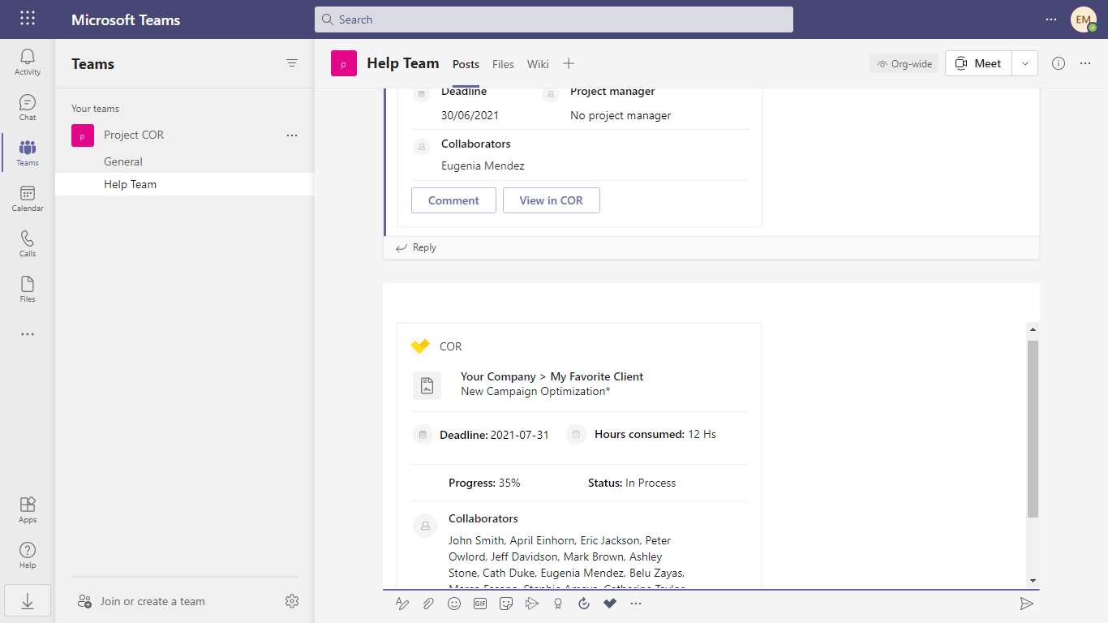1108x623 pixels.
Task: Open Help in the left rail
Action: 28,555
